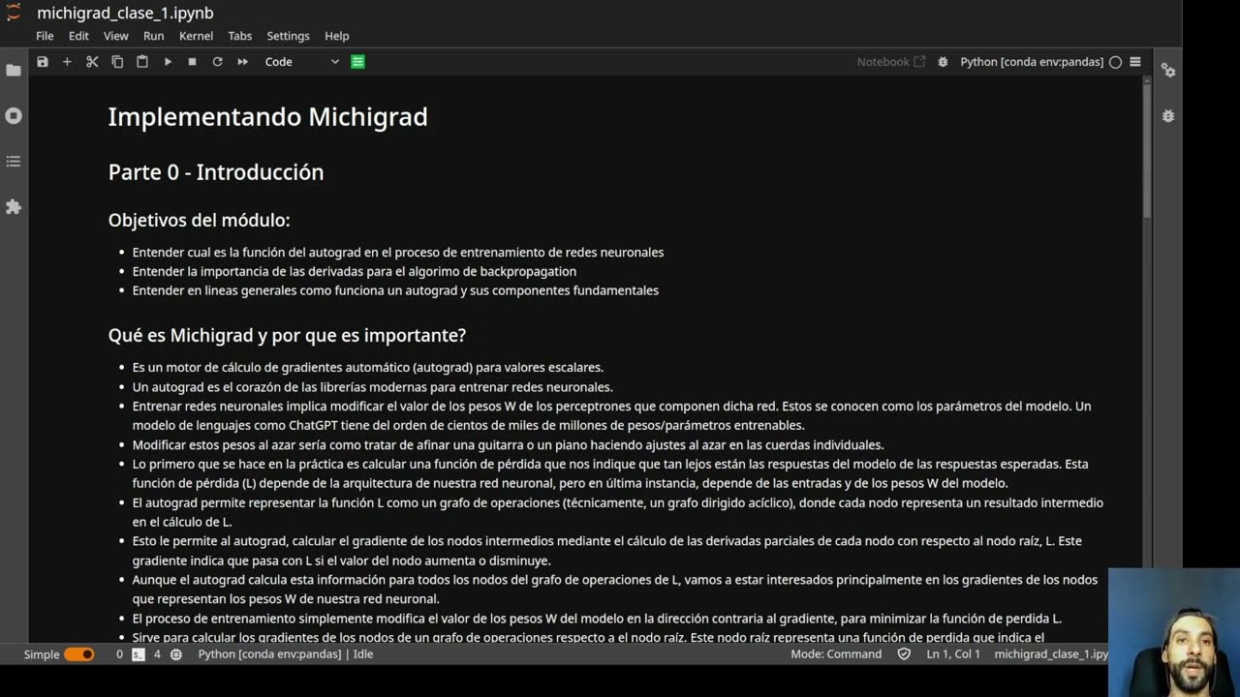Open the Edit menu
The image size is (1240, 697).
pos(78,36)
